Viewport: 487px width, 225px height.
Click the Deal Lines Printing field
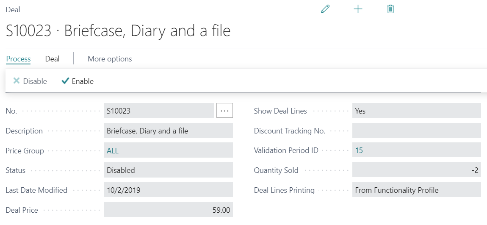coord(416,190)
